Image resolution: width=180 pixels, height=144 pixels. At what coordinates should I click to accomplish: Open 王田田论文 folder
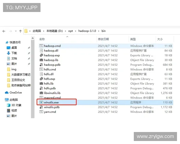coord(18,80)
